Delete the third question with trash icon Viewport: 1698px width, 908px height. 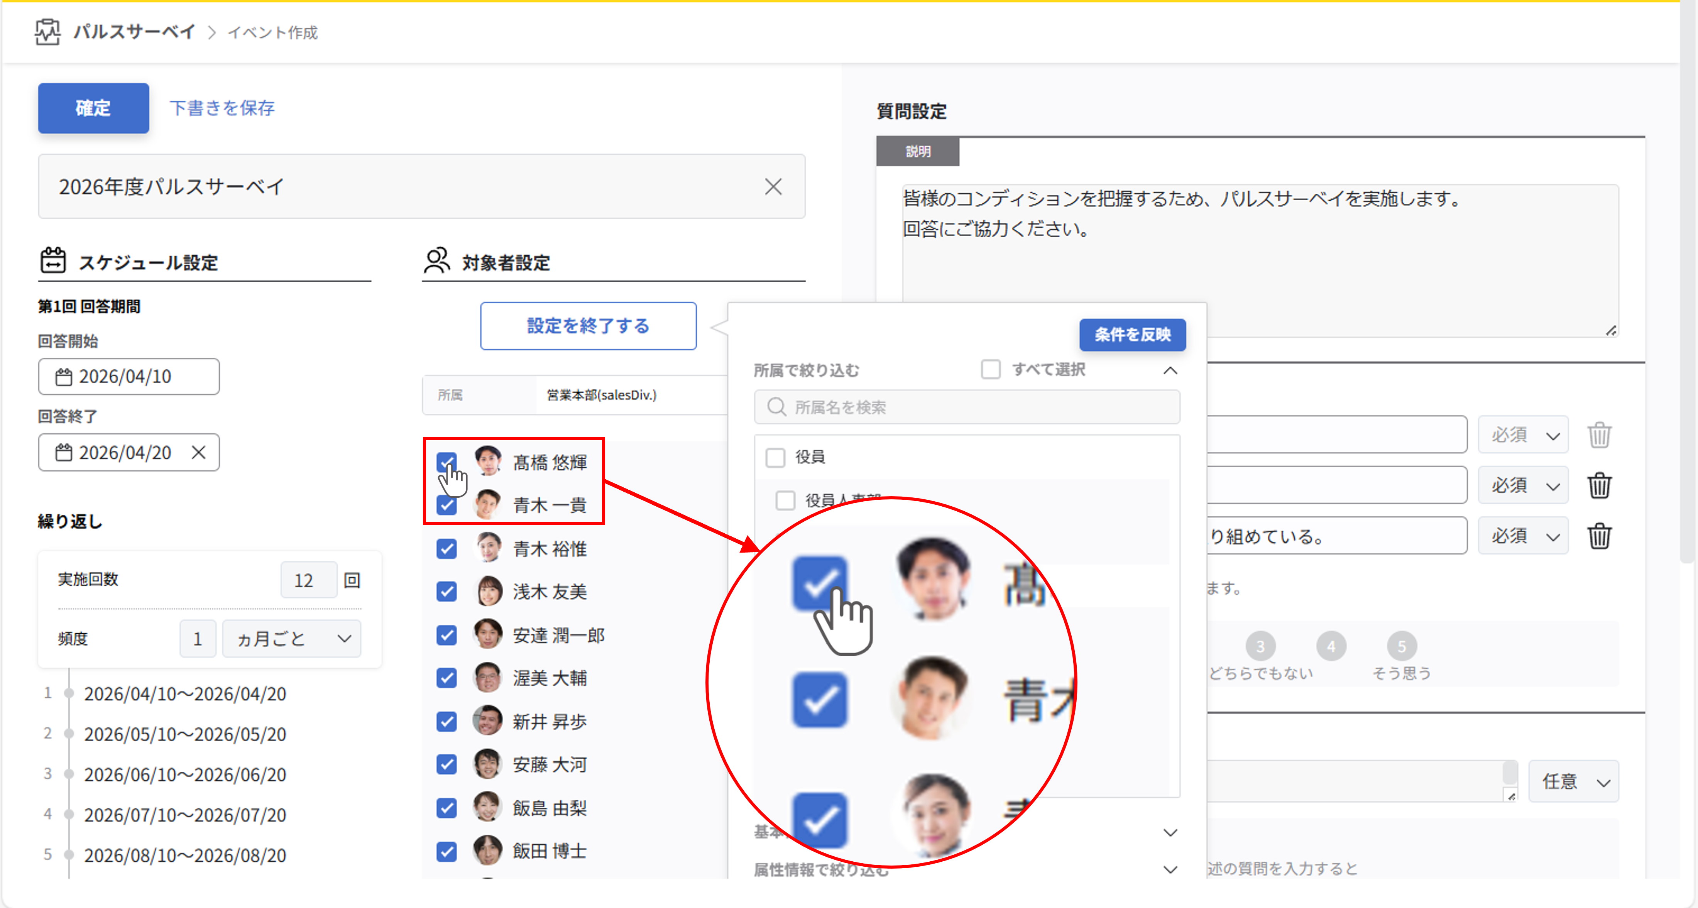1598,536
